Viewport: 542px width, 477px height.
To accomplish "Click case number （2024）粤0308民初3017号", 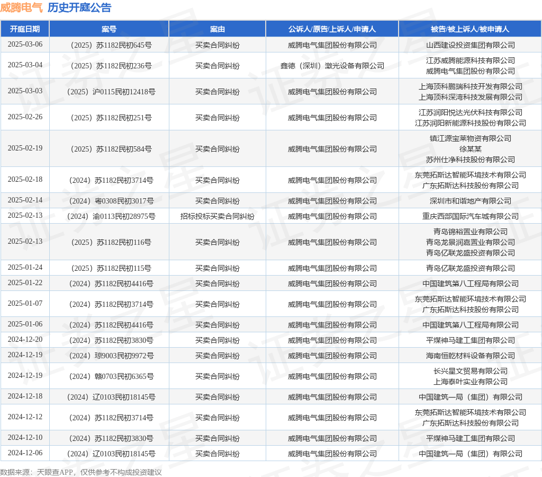I will (x=109, y=201).
